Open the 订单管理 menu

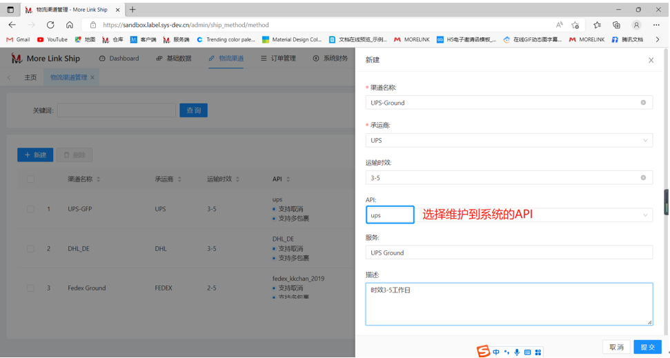pyautogui.click(x=278, y=59)
